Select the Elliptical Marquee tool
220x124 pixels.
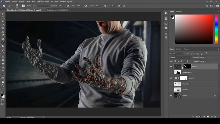coord(3,18)
